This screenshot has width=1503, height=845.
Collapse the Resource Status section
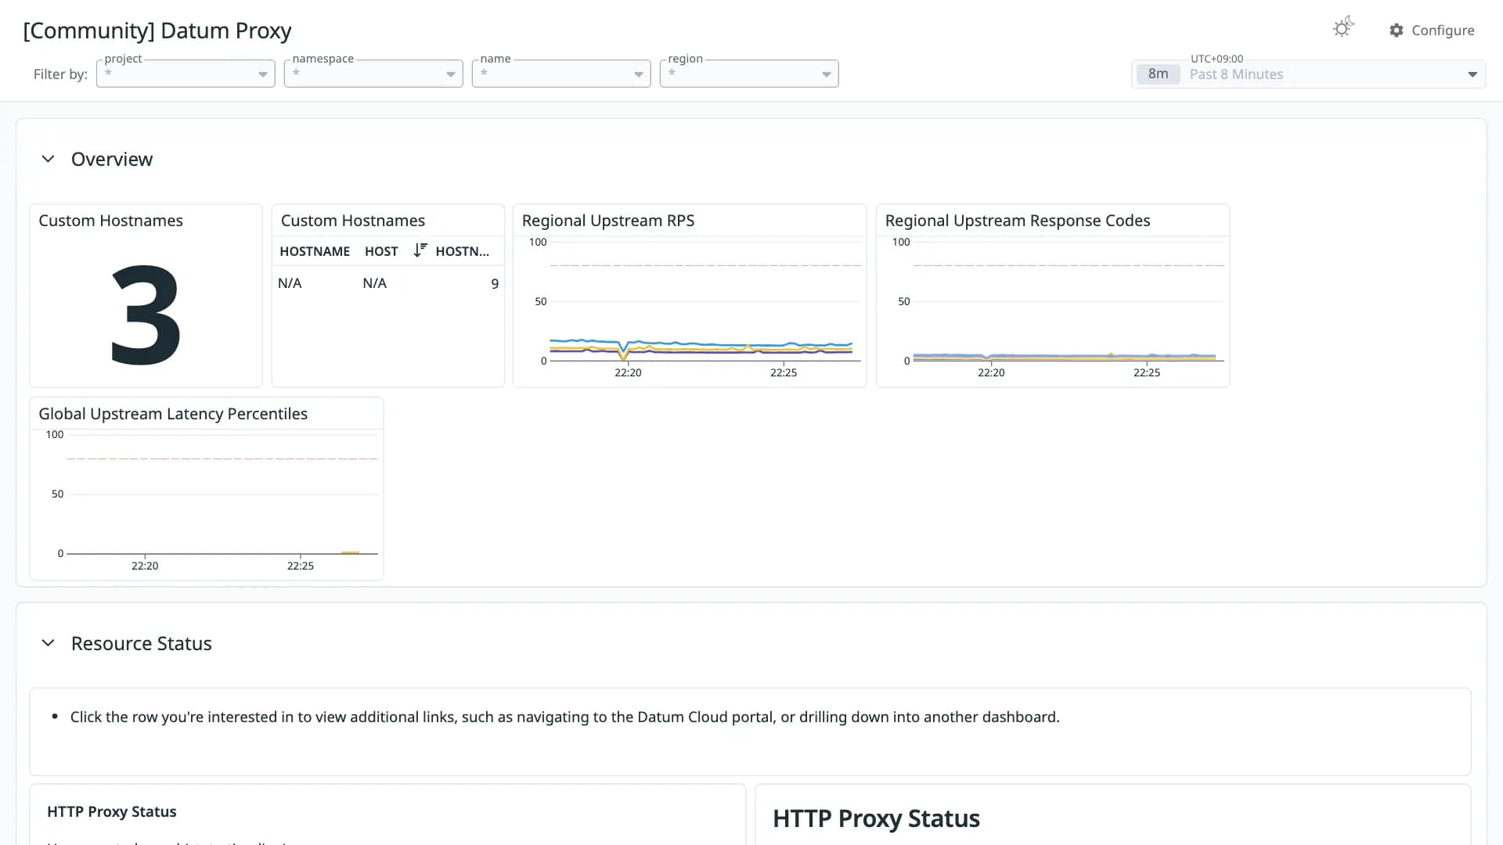point(48,643)
